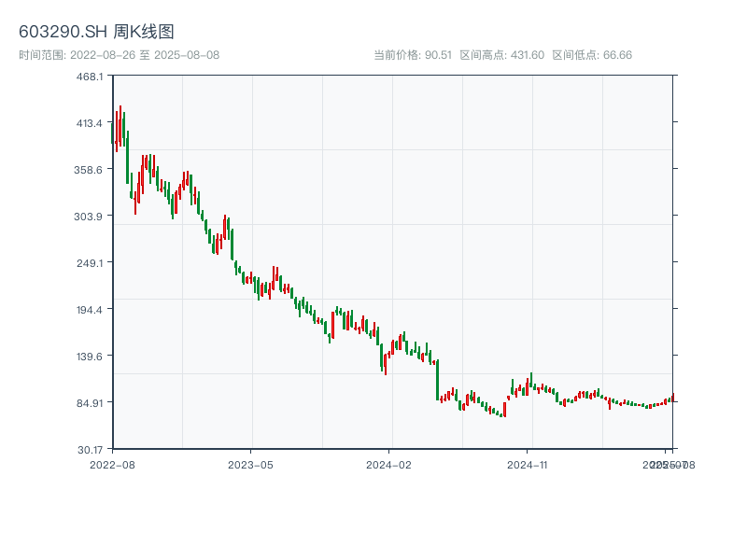Click the 194.4 y-axis price label
This screenshot has width=747, height=560.
(x=90, y=310)
